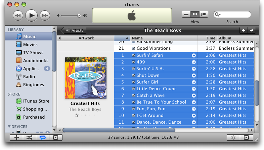The width and height of the screenshot is (264, 150).
Task: Click the add playlist plus button
Action: point(16,138)
